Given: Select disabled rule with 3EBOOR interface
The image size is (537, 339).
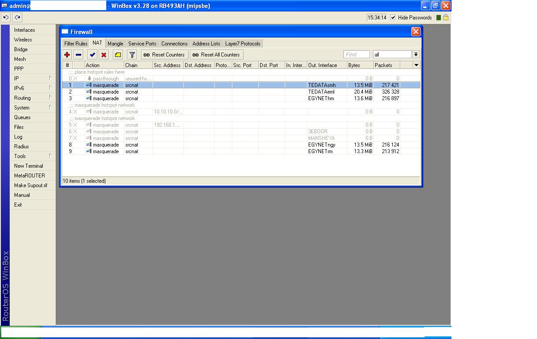Looking at the screenshot, I should pyautogui.click(x=241, y=132).
